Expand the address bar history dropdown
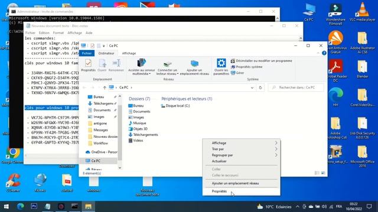378x212 pixels. click(252, 88)
